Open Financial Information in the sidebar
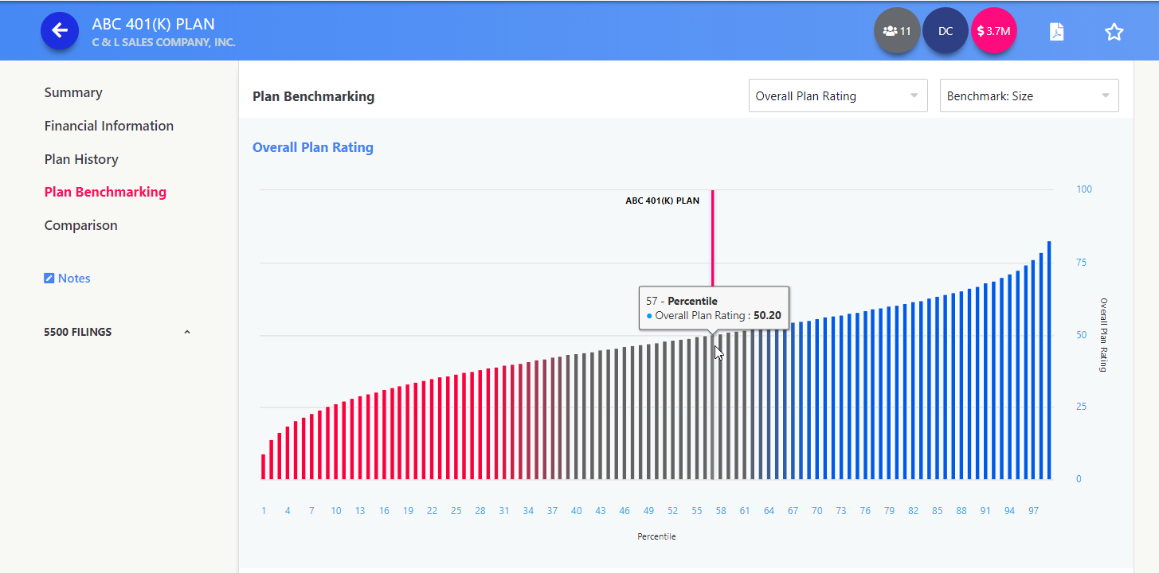Viewport: 1159px width, 573px height. 109,126
